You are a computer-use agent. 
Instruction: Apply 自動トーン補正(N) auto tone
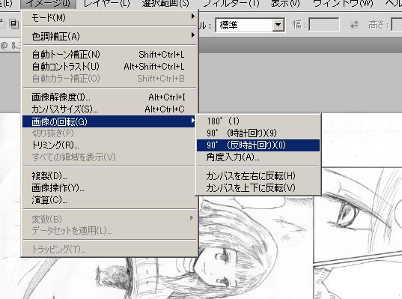tap(109, 55)
